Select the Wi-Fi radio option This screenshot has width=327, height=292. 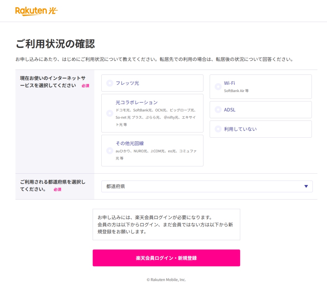218,86
